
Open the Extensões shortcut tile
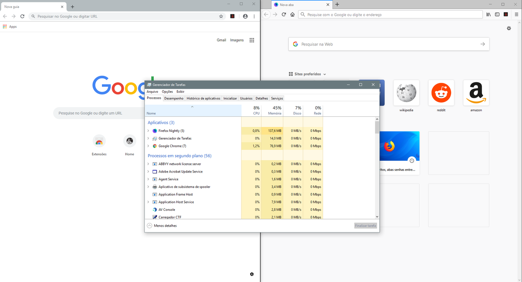pyautogui.click(x=99, y=145)
